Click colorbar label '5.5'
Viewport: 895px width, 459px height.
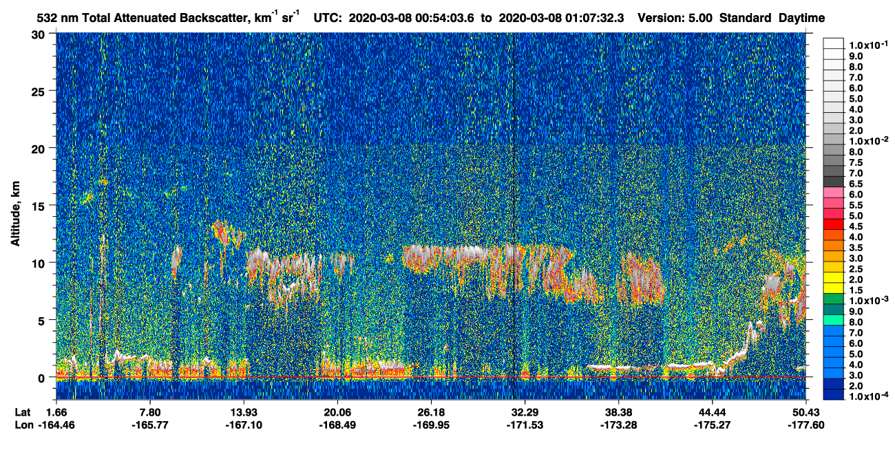[x=856, y=205]
